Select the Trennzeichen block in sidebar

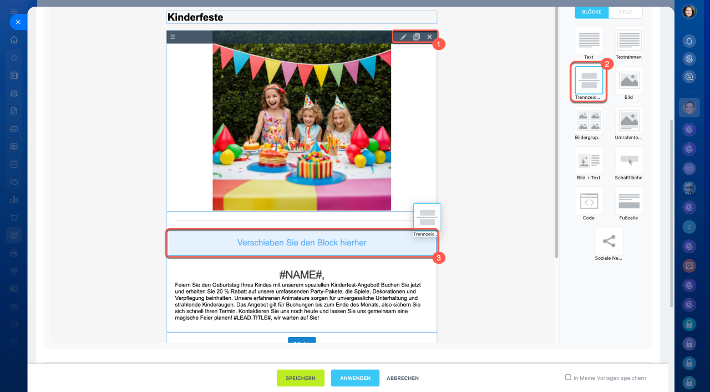point(589,83)
